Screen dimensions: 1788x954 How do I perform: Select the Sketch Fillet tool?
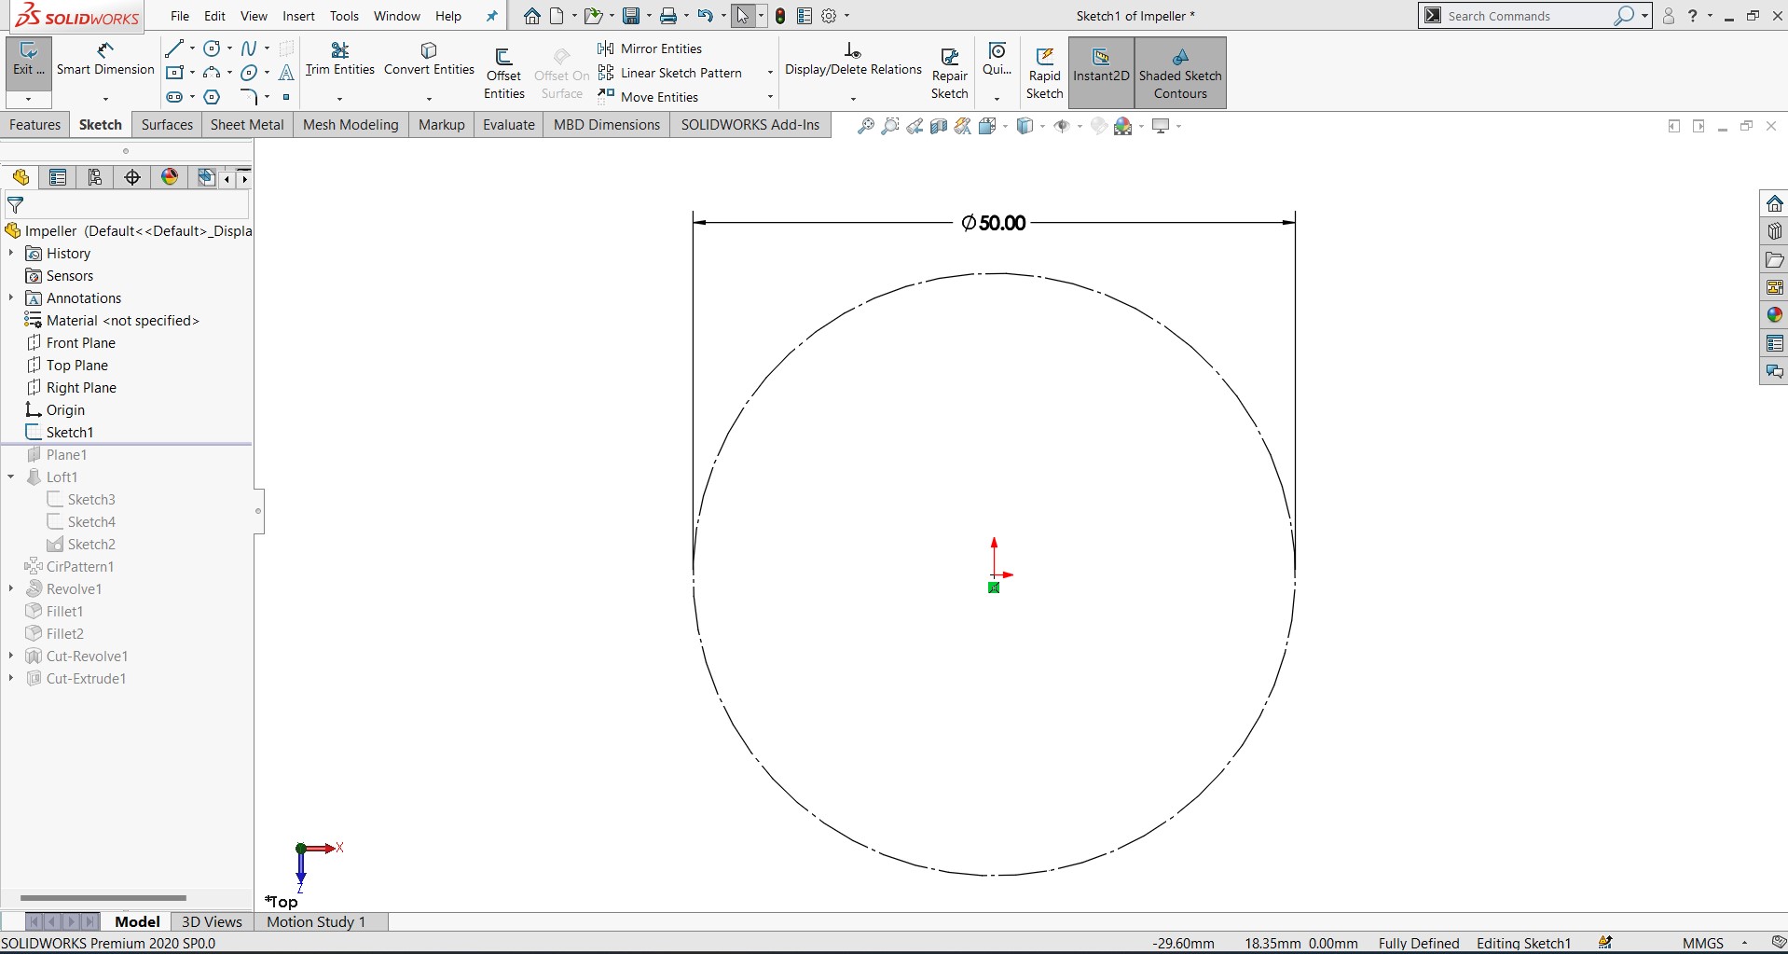coord(249,97)
